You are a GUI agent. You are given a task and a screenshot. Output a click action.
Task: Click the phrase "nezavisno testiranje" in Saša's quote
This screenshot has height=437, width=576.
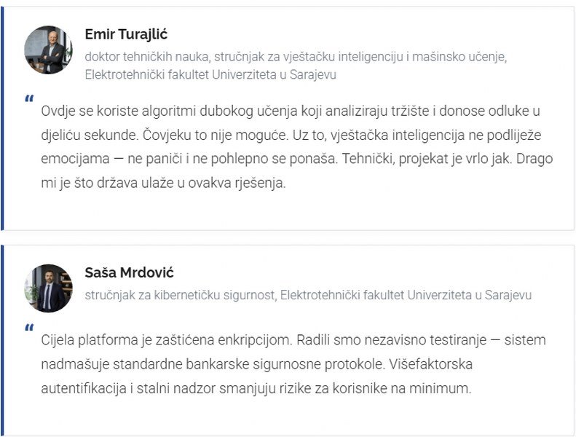pyautogui.click(x=422, y=340)
